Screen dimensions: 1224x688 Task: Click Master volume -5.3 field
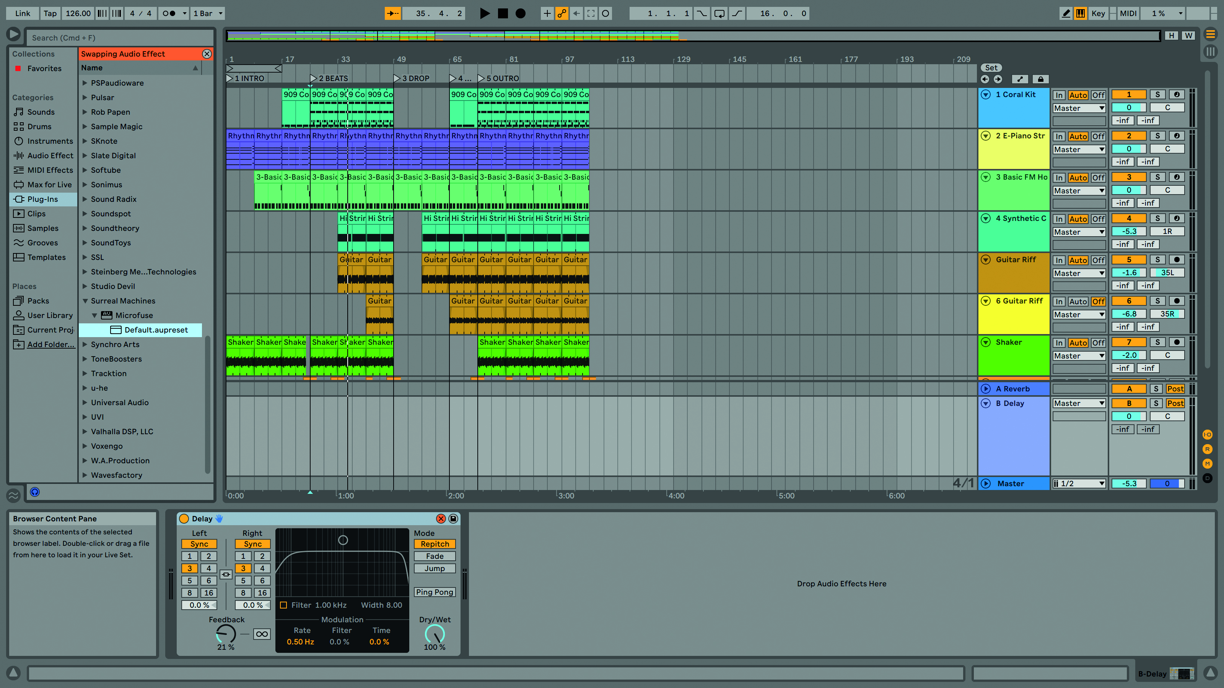1129,484
